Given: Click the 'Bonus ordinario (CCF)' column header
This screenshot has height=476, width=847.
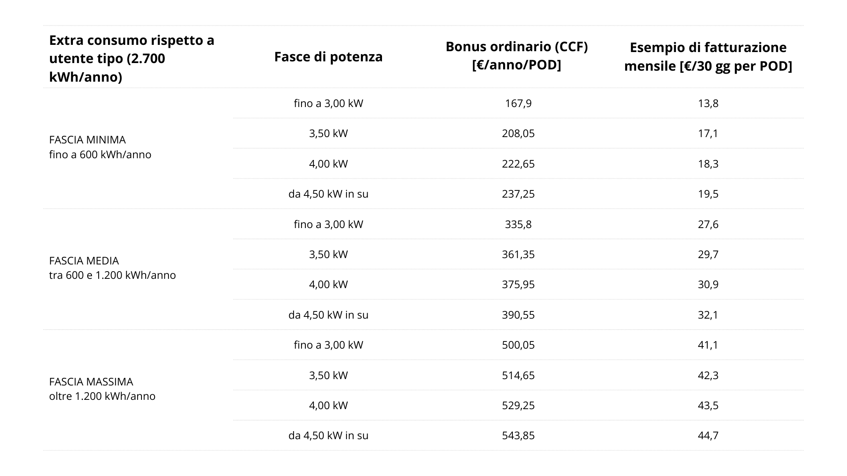Looking at the screenshot, I should (x=517, y=56).
